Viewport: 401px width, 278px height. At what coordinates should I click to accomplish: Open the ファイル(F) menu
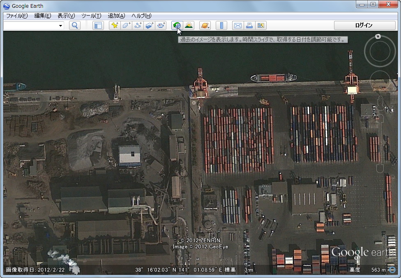point(17,16)
